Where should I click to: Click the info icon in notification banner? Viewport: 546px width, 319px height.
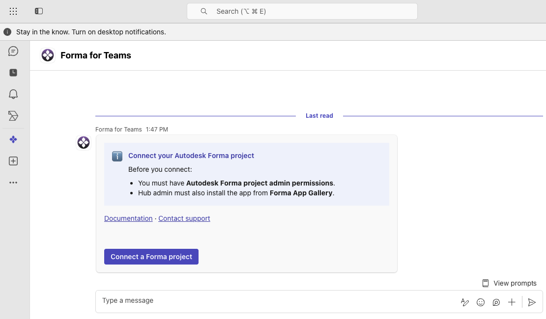click(7, 32)
